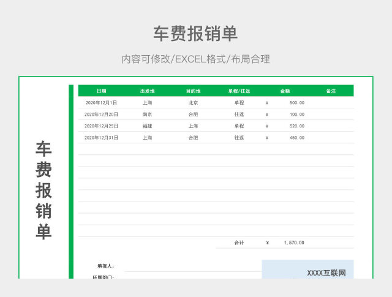Click the 北京 destination cell
The height and width of the screenshot is (297, 392).
click(x=193, y=103)
